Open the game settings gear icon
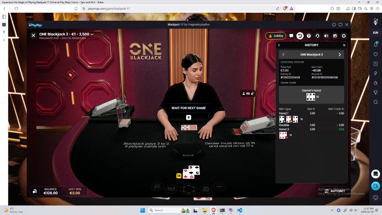382x215 pixels. click(344, 36)
